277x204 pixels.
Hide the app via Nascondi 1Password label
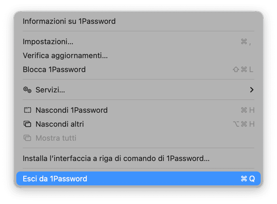(x=72, y=110)
